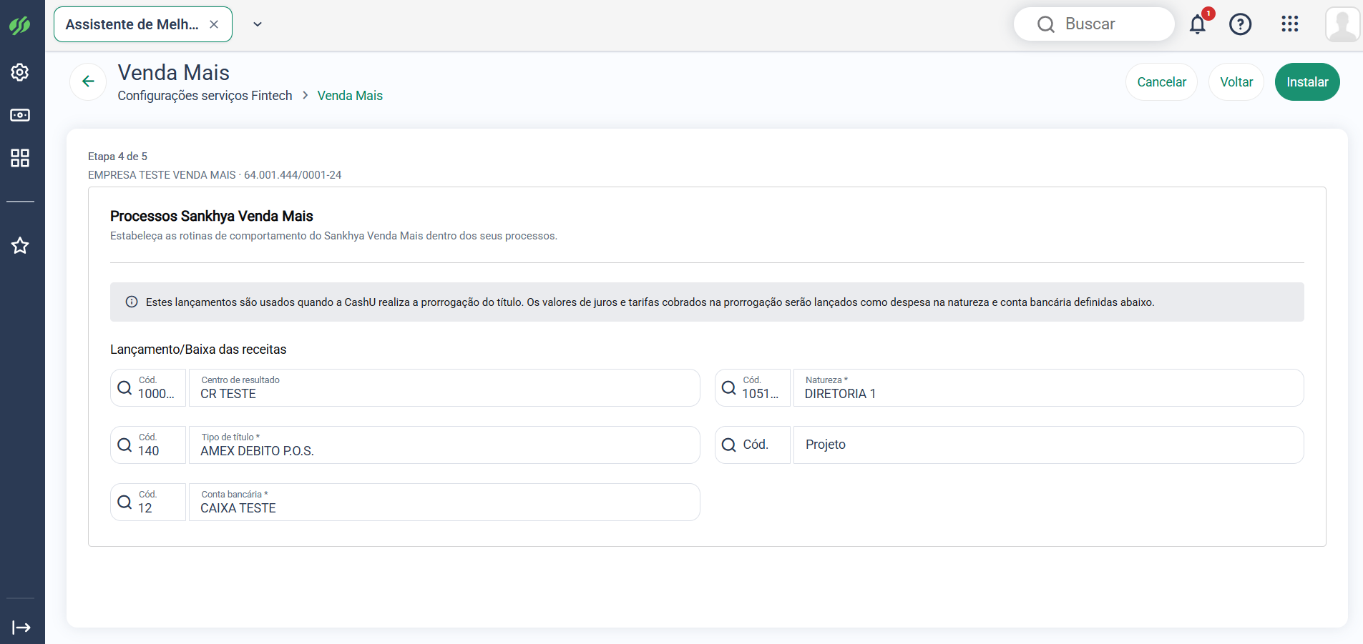Click the Cancelar button

pyautogui.click(x=1161, y=82)
